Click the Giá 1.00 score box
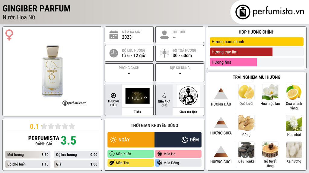The image size is (309, 173). 77,164
